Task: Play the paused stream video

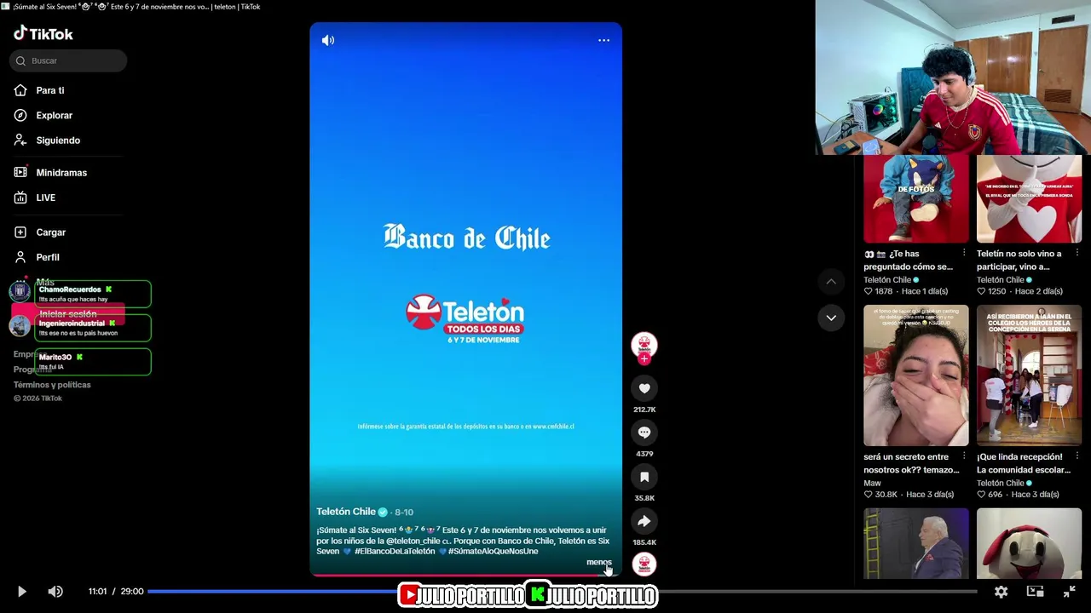Action: pos(22,592)
